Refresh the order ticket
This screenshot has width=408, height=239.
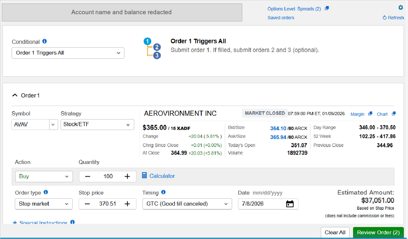pos(393,18)
